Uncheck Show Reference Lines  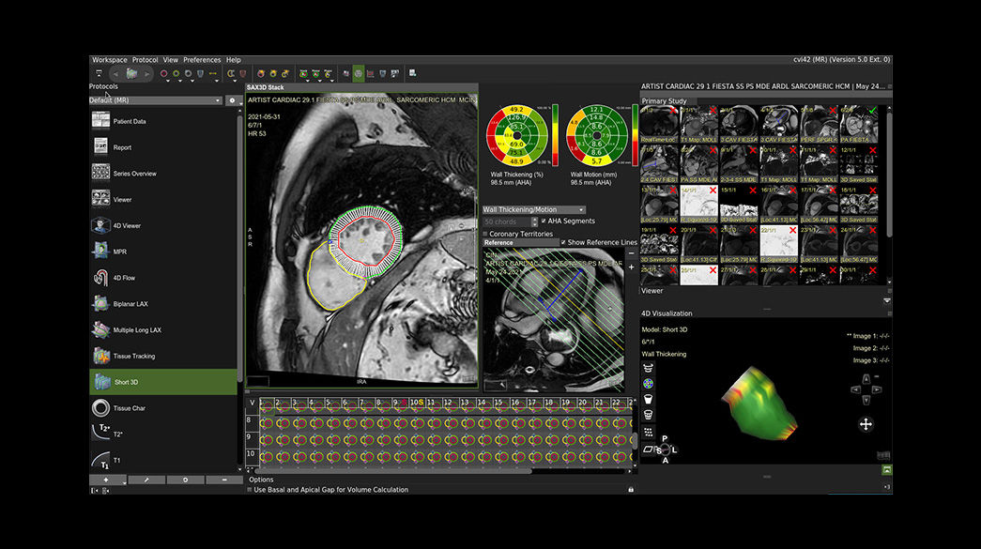pos(563,242)
